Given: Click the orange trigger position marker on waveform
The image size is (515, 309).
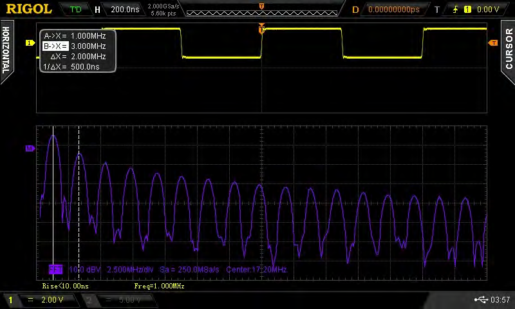Looking at the screenshot, I should tap(261, 29).
